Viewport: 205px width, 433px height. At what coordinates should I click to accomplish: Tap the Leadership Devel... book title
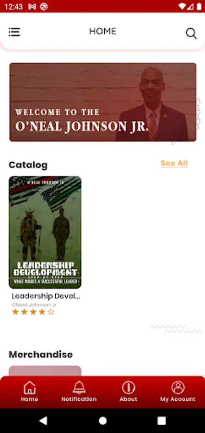point(46,296)
